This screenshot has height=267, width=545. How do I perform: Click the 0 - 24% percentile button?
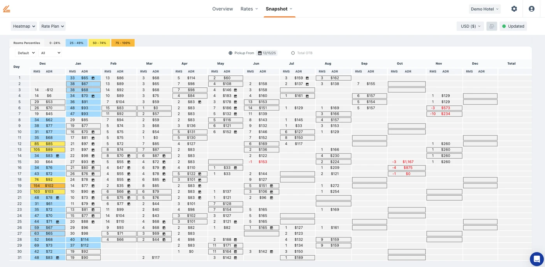54,42
